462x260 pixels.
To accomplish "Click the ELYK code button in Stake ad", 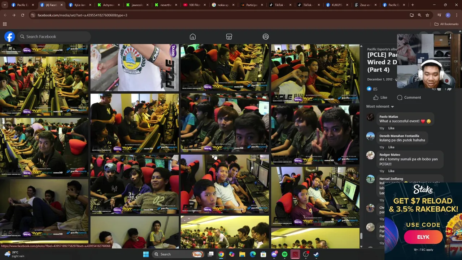I will pyautogui.click(x=423, y=237).
